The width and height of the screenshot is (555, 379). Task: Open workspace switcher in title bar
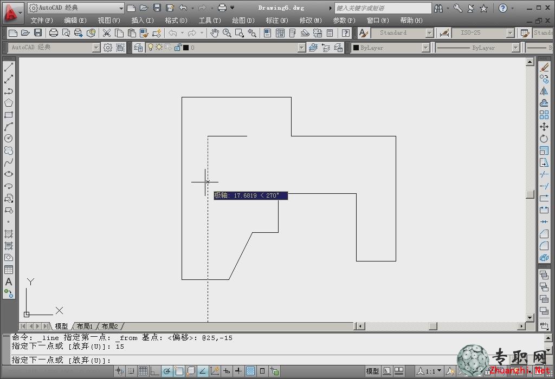tap(76, 8)
